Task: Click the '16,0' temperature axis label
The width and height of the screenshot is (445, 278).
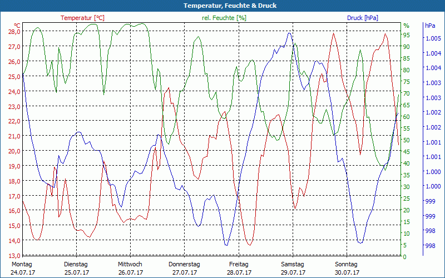Action: click(x=14, y=211)
